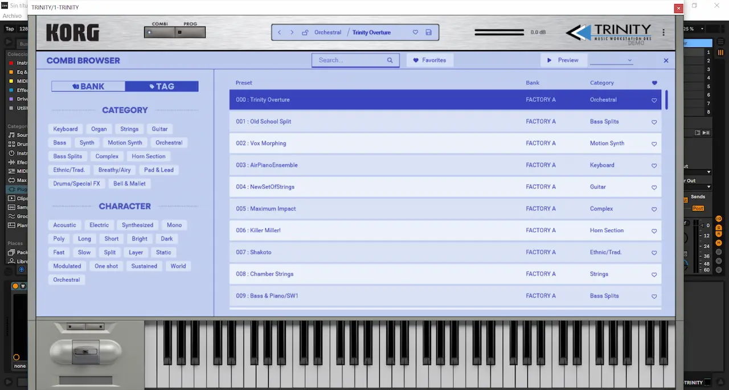Toggle the One shot character tag
Image resolution: width=729 pixels, height=390 pixels.
click(107, 266)
